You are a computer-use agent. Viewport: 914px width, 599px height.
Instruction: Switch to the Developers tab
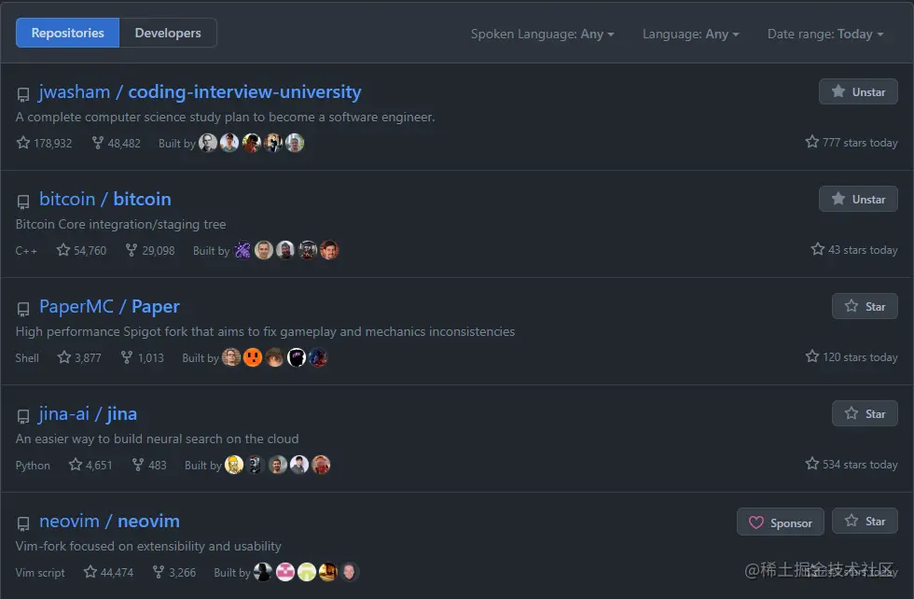point(168,33)
